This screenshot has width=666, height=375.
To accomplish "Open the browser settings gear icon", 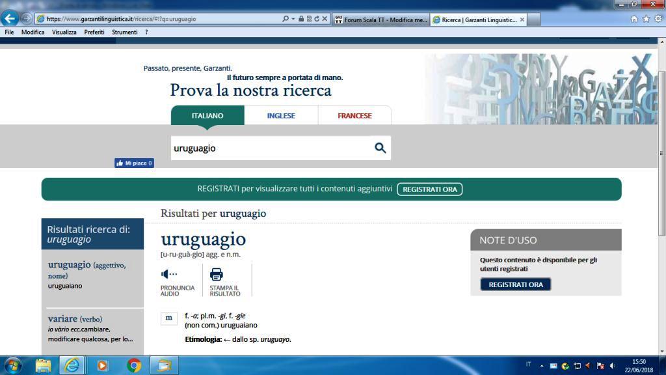I will click(658, 19).
